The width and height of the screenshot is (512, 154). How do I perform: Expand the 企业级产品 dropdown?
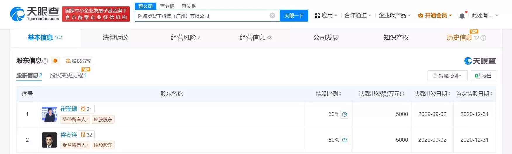coord(395,15)
